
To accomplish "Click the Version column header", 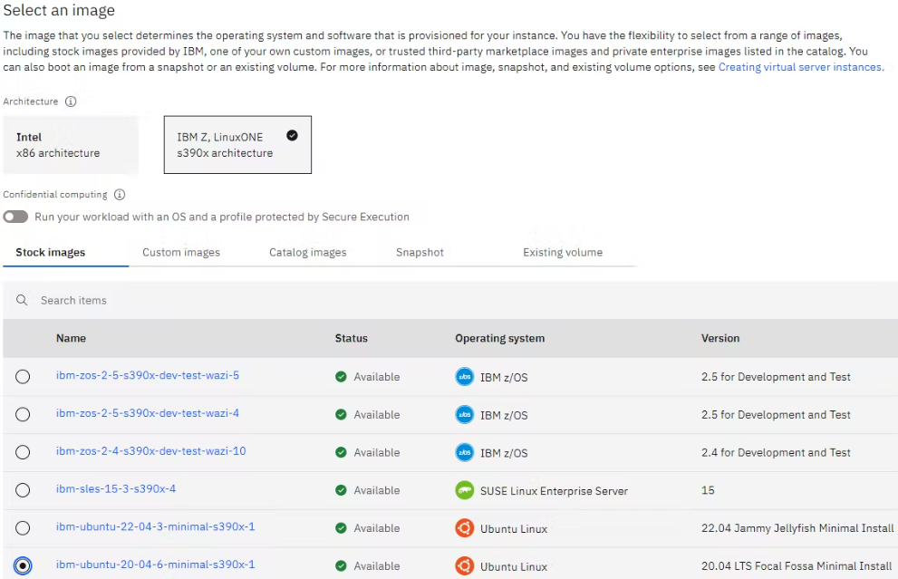I will (x=720, y=339).
